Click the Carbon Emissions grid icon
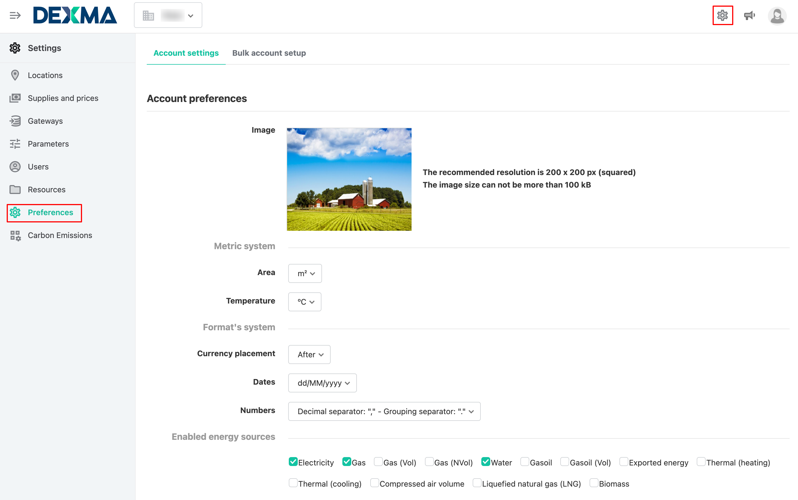Viewport: 798px width, 500px height. [15, 236]
